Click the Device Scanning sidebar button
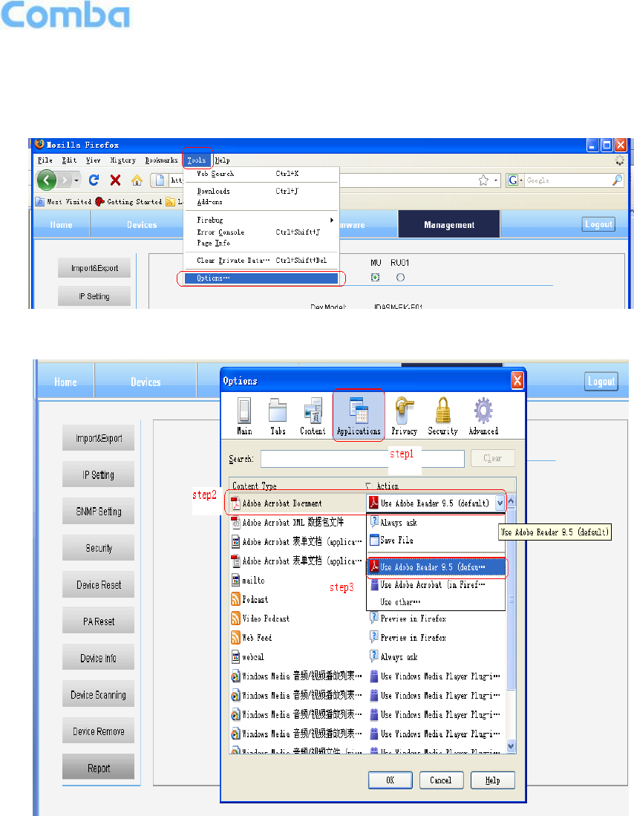This screenshot has width=634, height=816. pos(99,694)
